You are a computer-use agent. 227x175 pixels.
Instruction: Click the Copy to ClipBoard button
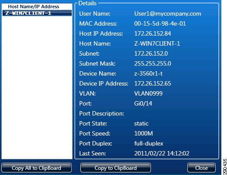[x=116, y=168]
